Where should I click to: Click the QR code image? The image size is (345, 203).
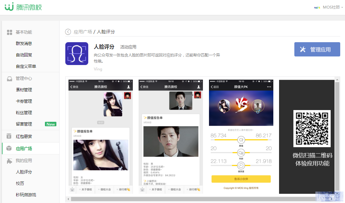pos(312,128)
